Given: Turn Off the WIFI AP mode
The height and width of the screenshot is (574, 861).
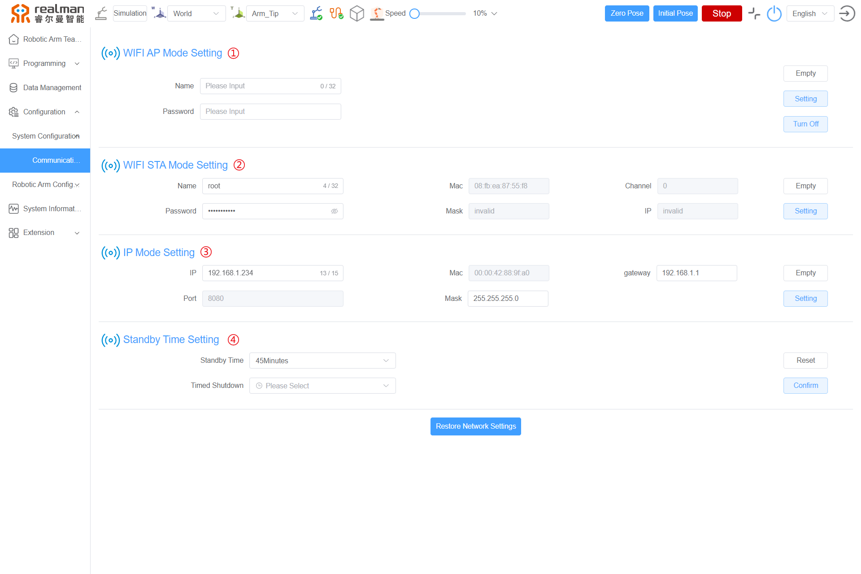Looking at the screenshot, I should click(x=805, y=124).
